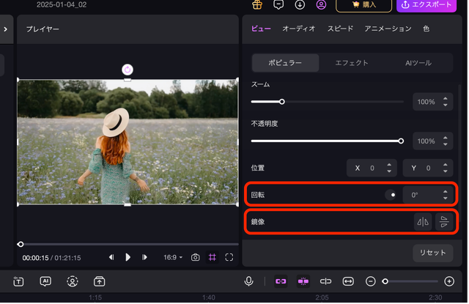469x304 pixels.
Task: Click the 不透明度 opacity slider track
Action: (x=325, y=141)
